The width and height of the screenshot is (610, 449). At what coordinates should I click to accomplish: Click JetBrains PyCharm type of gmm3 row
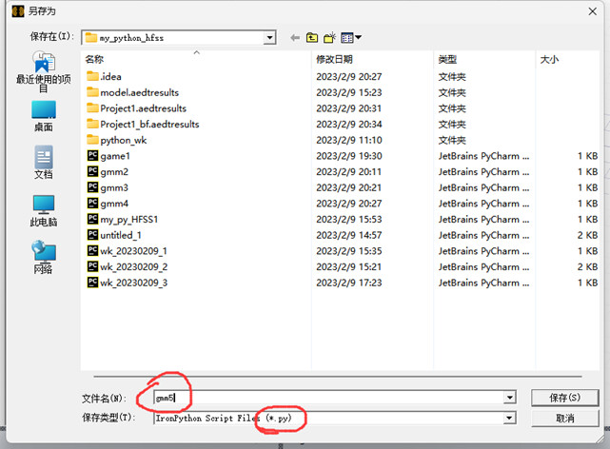[483, 187]
